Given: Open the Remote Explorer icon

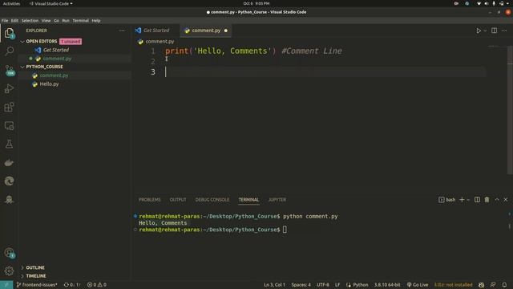Looking at the screenshot, I should 9,126.
